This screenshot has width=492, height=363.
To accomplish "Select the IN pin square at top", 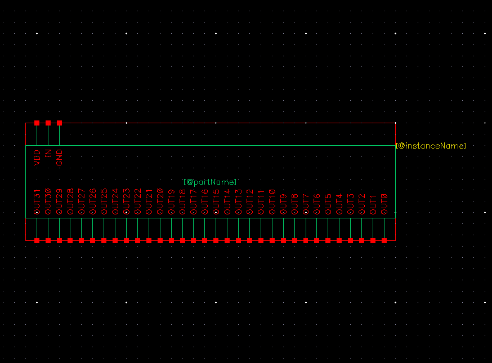I will pos(48,123).
